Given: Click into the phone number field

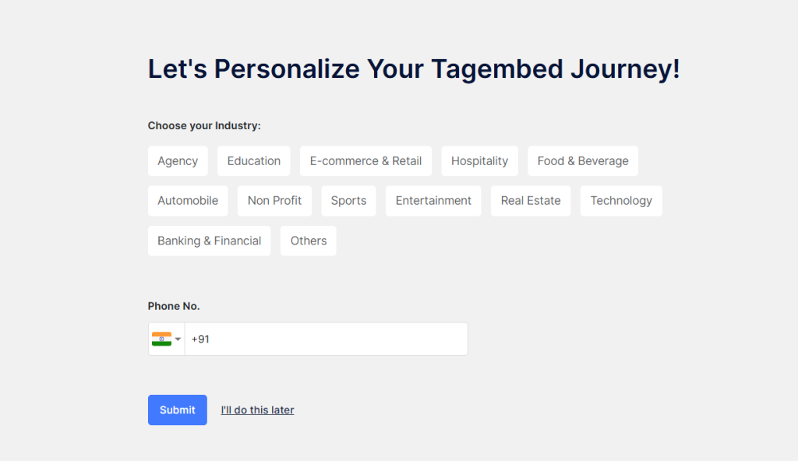Looking at the screenshot, I should (327, 340).
